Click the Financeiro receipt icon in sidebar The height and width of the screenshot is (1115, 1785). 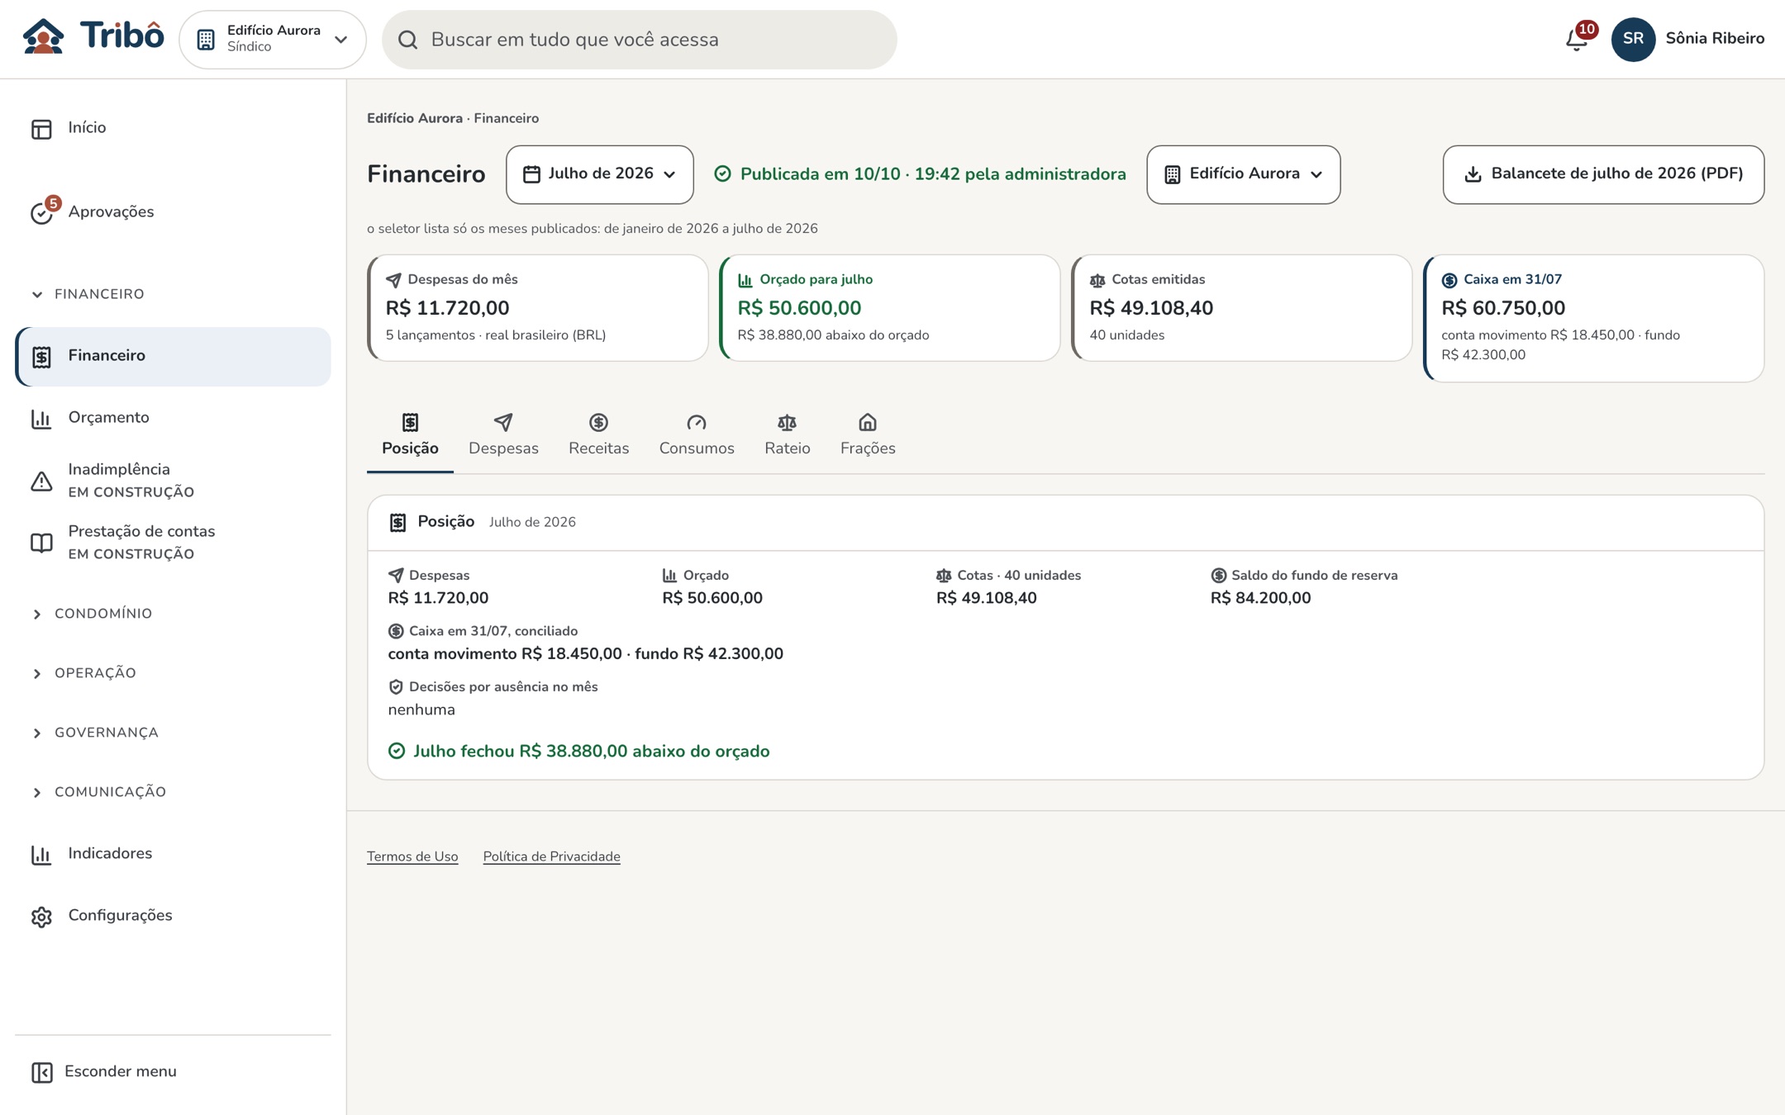(x=41, y=356)
